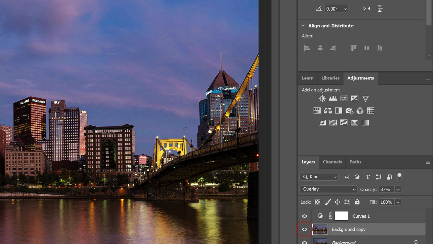
Task: Open the Opacity slider dropdown arrow
Action: coord(398,190)
